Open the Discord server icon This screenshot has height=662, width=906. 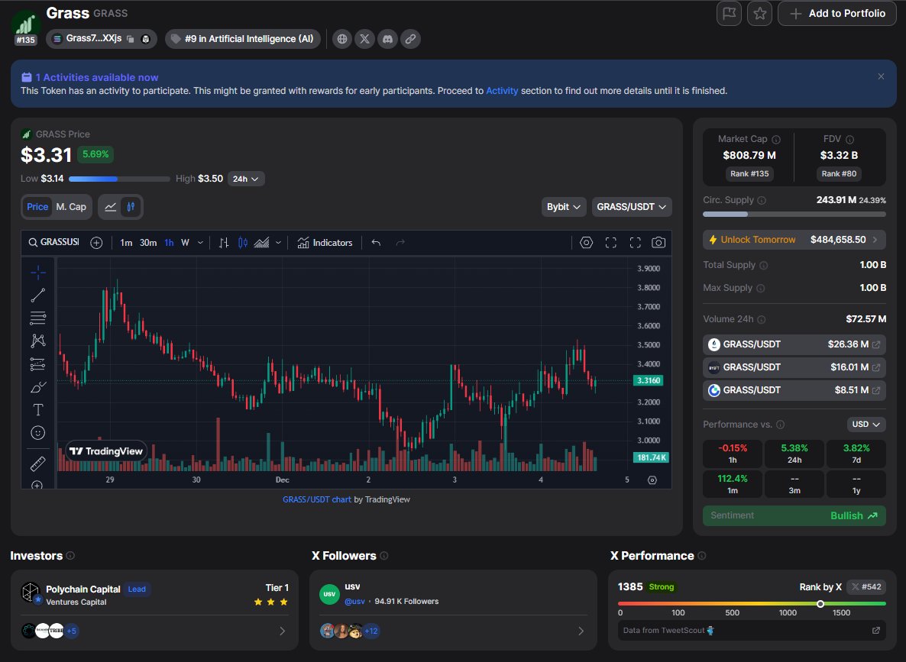388,39
